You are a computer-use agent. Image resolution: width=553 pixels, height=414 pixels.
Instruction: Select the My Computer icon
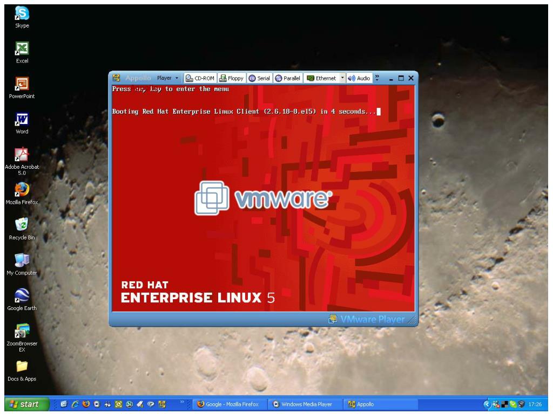pyautogui.click(x=22, y=264)
